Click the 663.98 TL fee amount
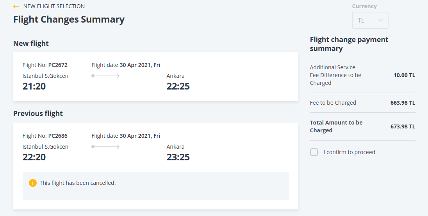428x216 pixels. coord(403,103)
